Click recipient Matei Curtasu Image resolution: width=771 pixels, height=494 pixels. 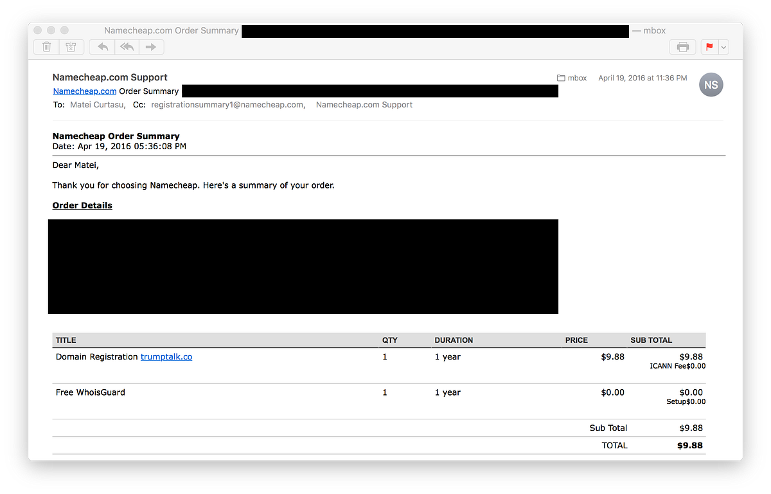pyautogui.click(x=96, y=104)
